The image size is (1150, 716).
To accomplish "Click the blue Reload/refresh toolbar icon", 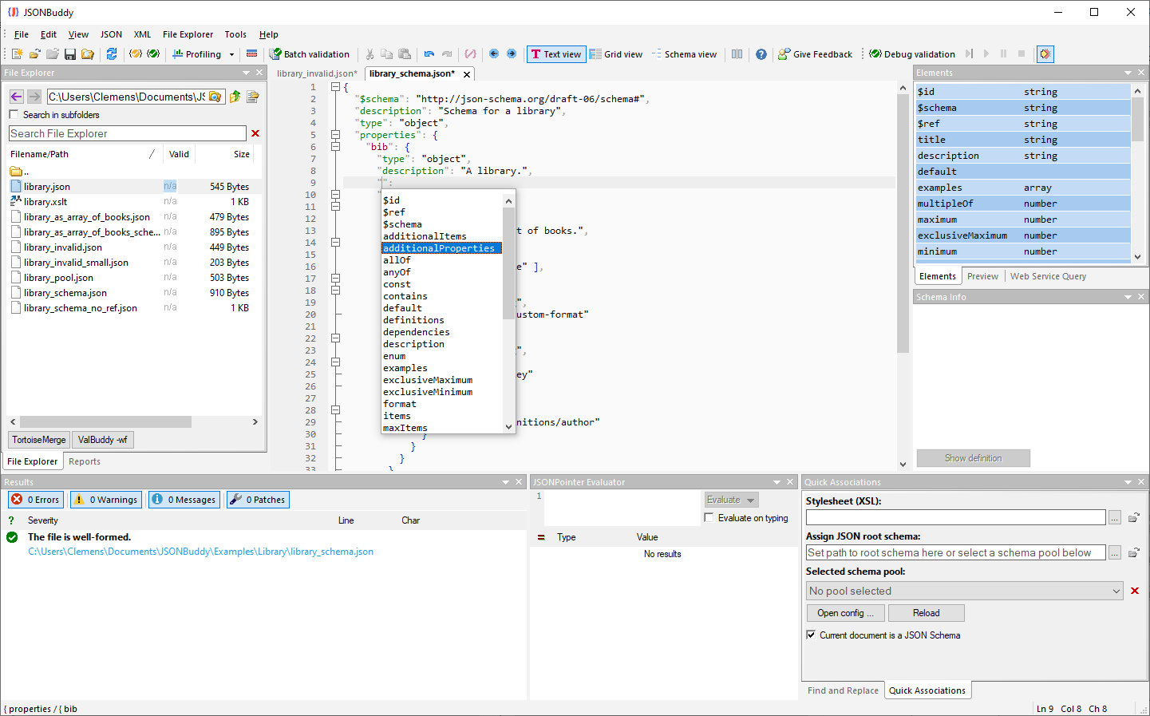I will 112,53.
